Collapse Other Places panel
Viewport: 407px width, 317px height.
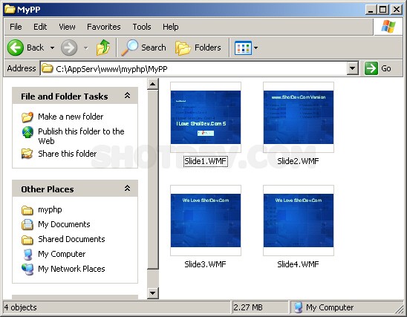point(127,189)
